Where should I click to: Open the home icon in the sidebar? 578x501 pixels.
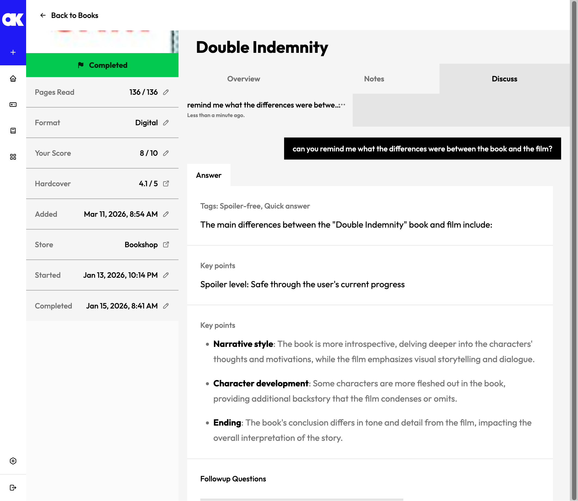click(13, 79)
